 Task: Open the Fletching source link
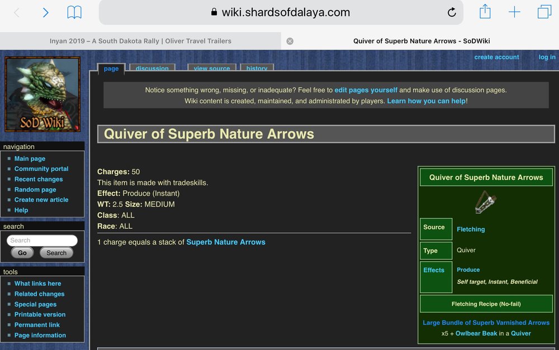[471, 229]
